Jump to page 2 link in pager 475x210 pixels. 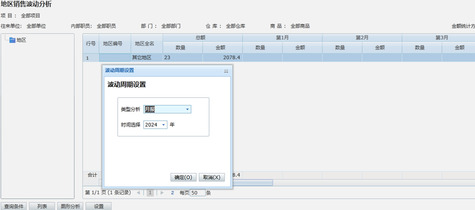172,192
